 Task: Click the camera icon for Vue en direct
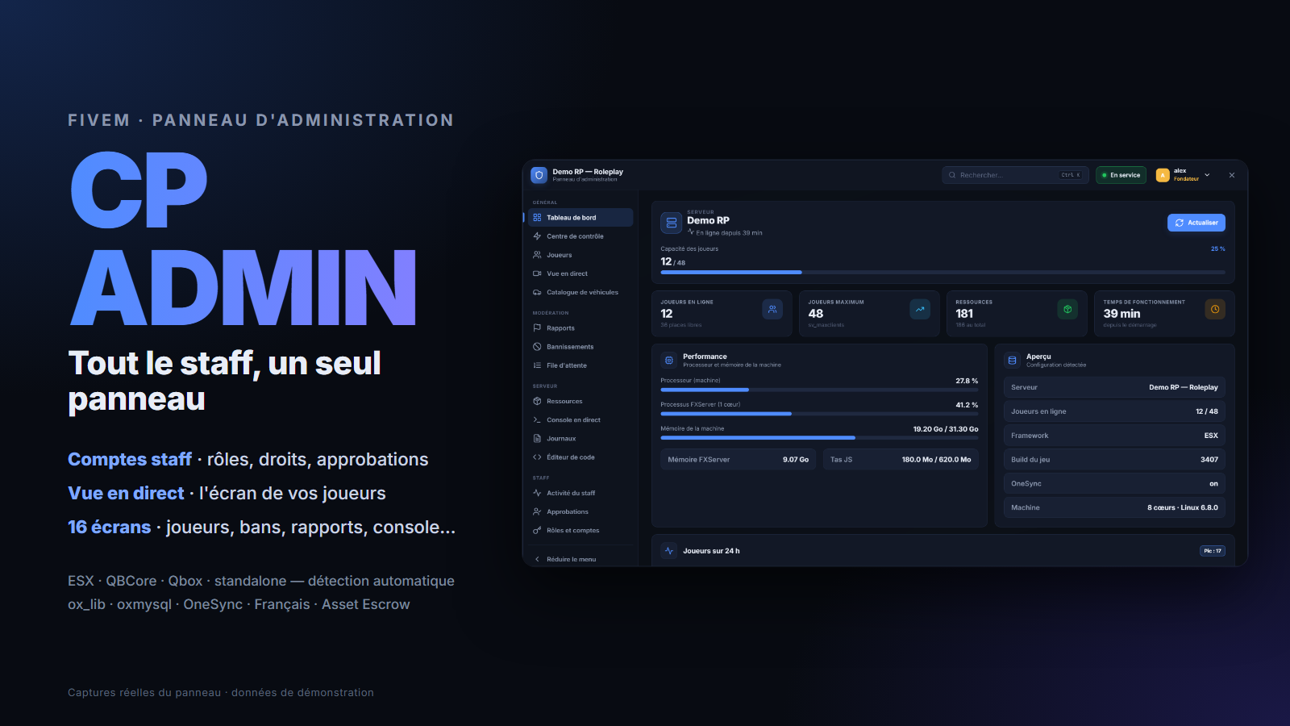coord(537,273)
